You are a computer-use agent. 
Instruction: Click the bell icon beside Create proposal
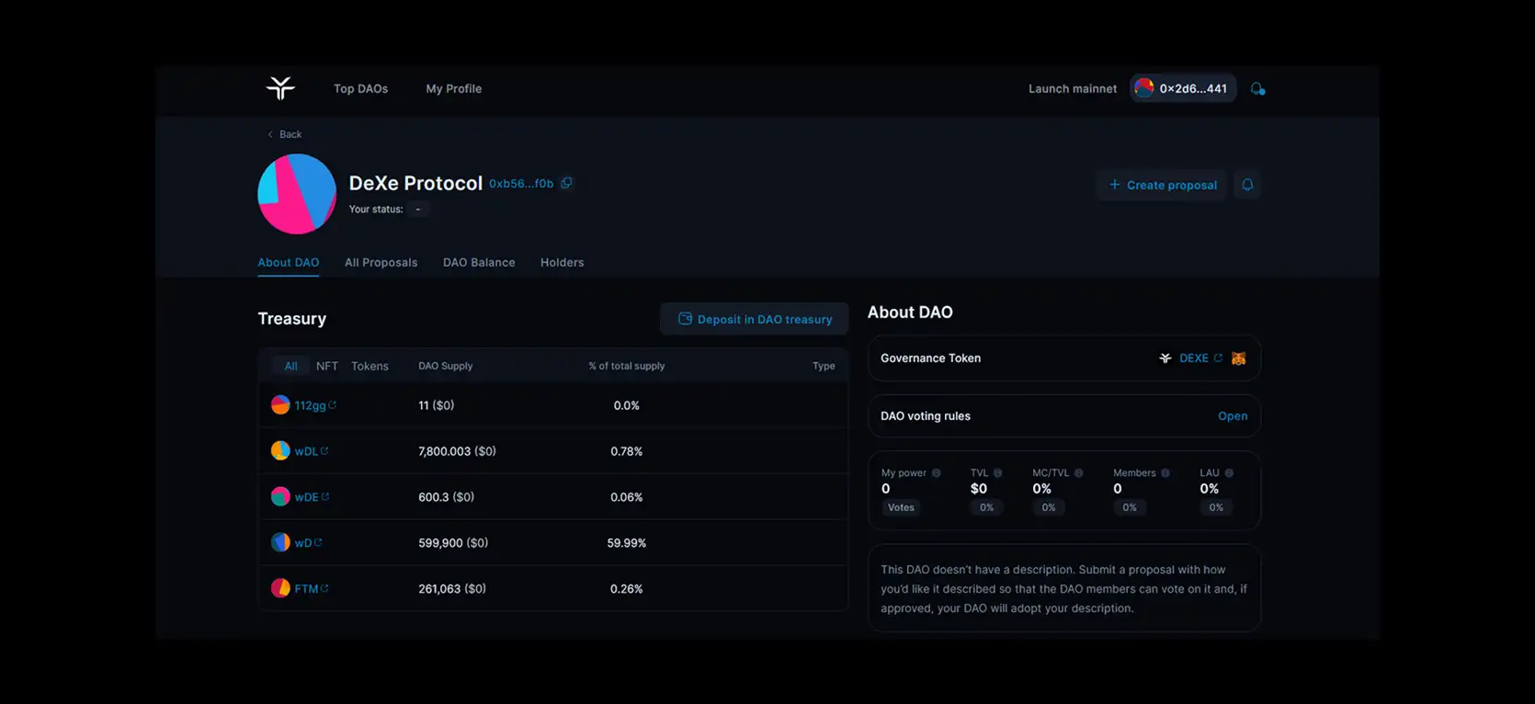pyautogui.click(x=1247, y=185)
